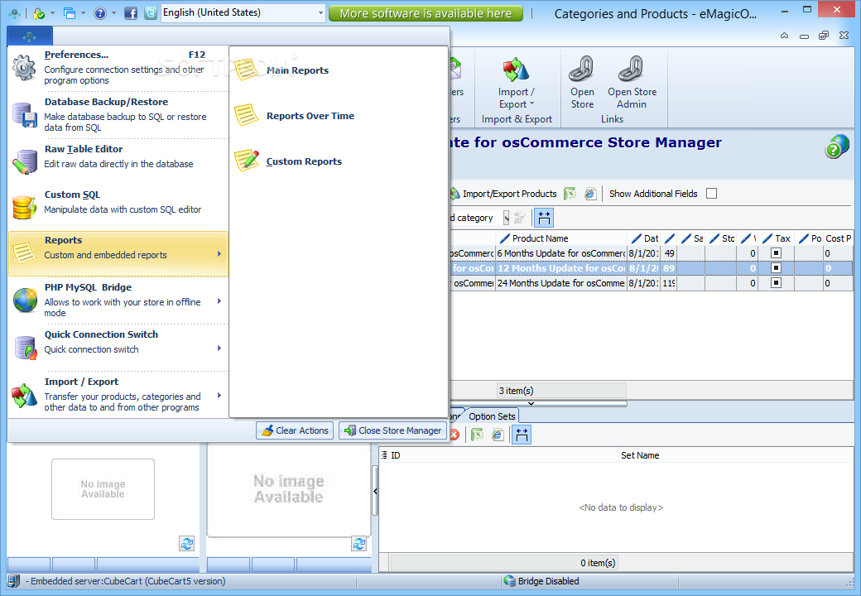The height and width of the screenshot is (596, 861).
Task: Collapse the image panel with left arrow splitter
Action: pos(375,491)
